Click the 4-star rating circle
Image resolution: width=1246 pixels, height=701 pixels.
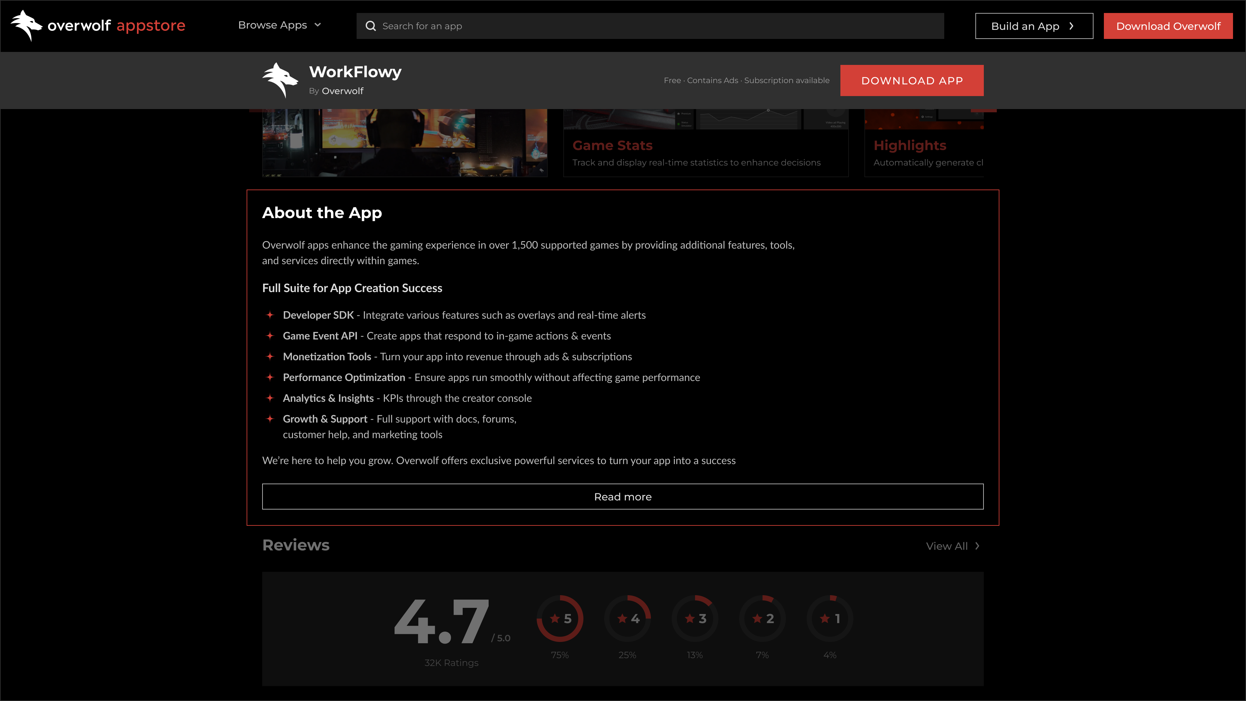click(x=627, y=618)
